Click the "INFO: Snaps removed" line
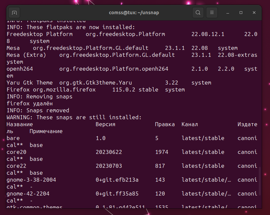The width and height of the screenshot is (270, 215). 38,110
